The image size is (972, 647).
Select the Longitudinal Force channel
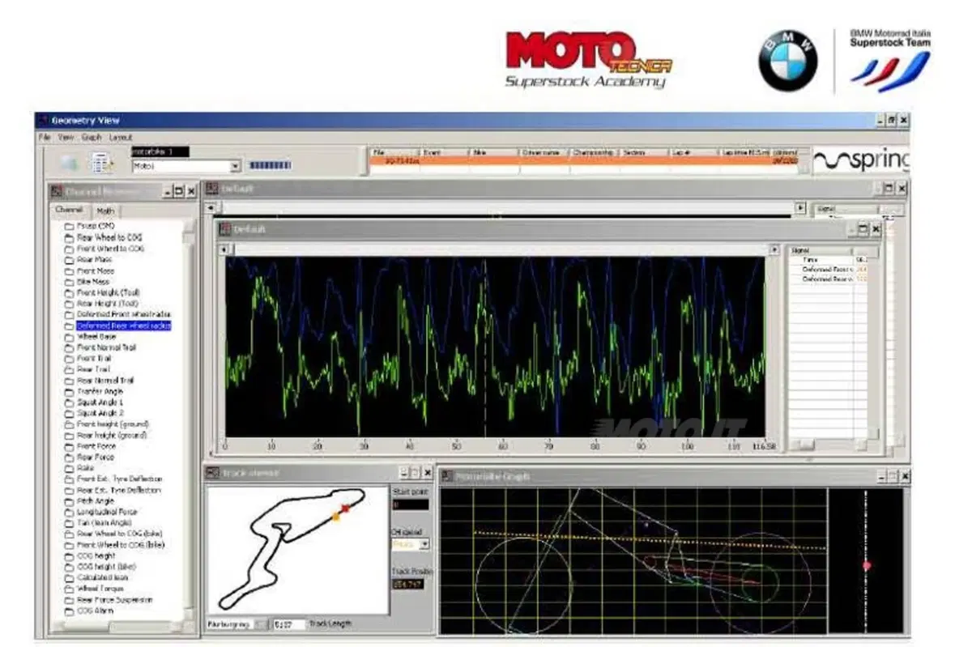pos(107,513)
